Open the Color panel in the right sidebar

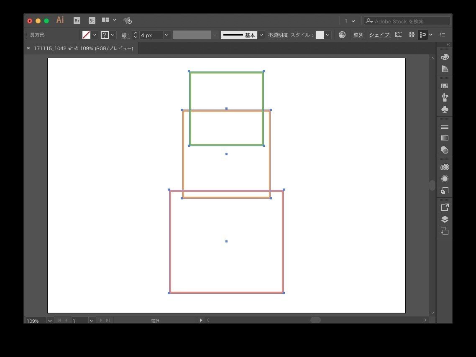pyautogui.click(x=445, y=56)
